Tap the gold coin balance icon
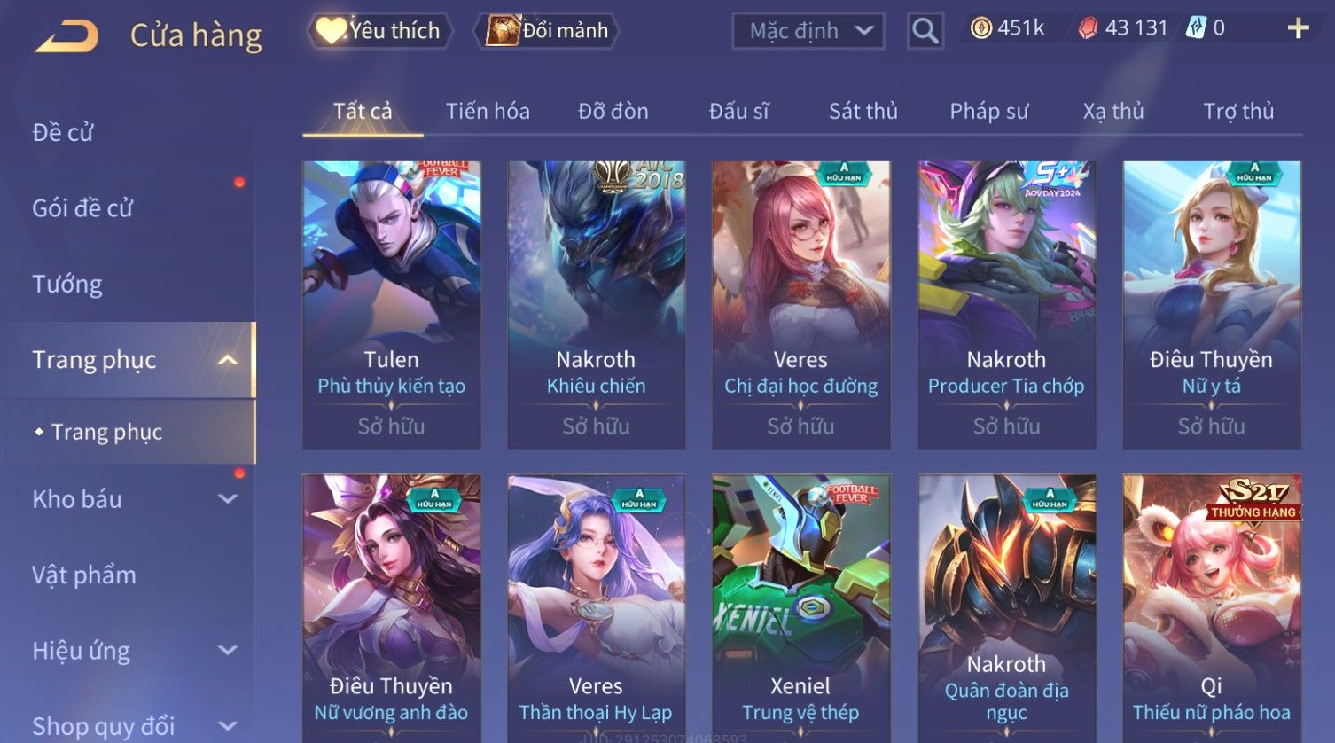Viewport: 1335px width, 743px height. (980, 28)
